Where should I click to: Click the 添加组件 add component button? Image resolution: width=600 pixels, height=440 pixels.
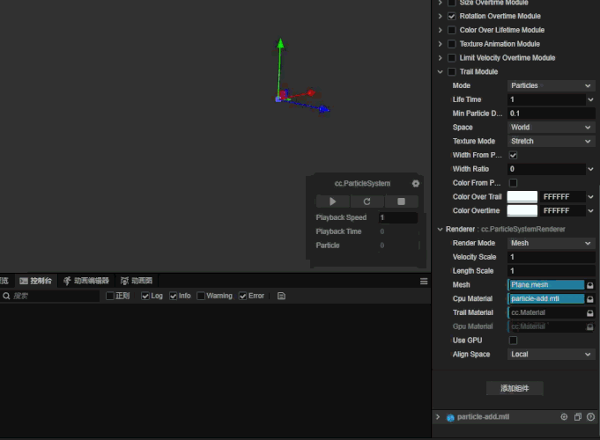pyautogui.click(x=515, y=388)
